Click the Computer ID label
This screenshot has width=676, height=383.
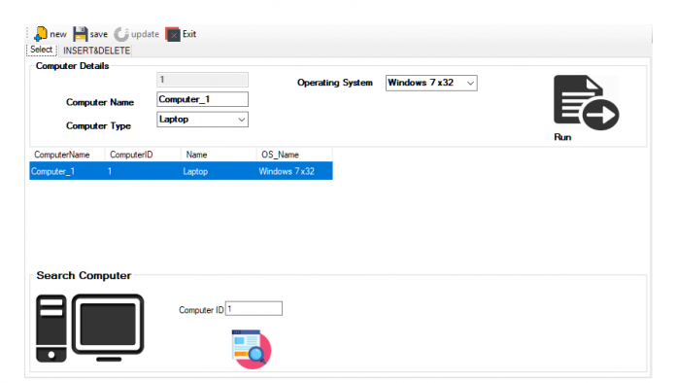201,310
